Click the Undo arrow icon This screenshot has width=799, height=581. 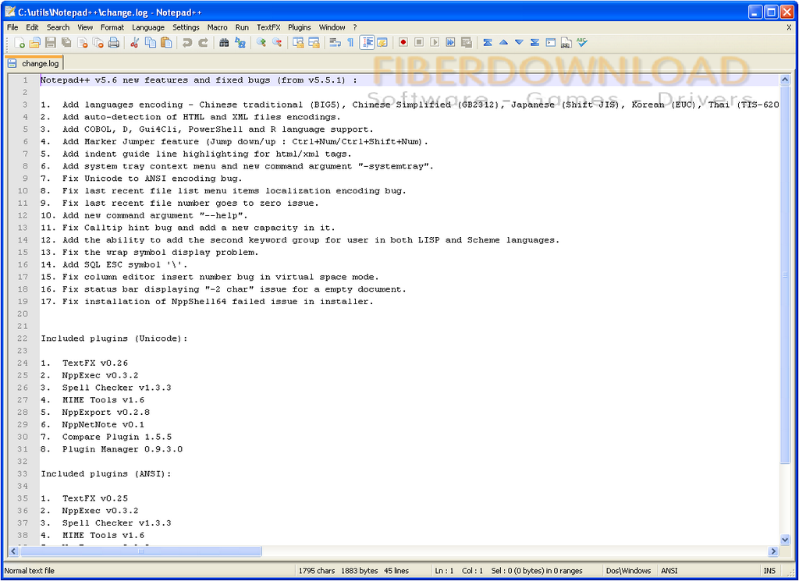(187, 43)
